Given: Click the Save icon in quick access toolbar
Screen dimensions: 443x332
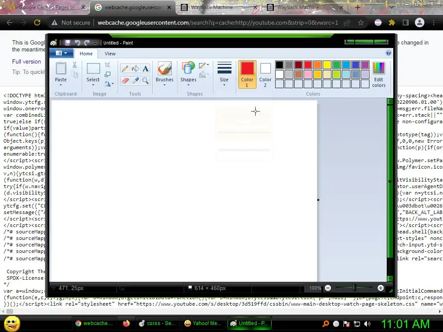Looking at the screenshot, I should [x=67, y=43].
